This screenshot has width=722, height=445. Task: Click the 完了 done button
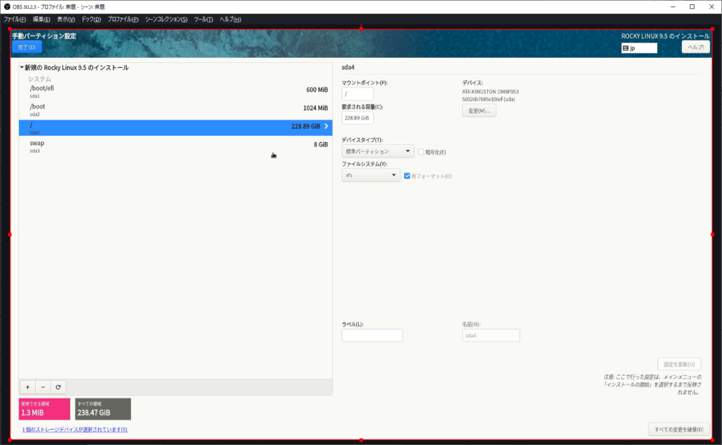click(x=27, y=47)
